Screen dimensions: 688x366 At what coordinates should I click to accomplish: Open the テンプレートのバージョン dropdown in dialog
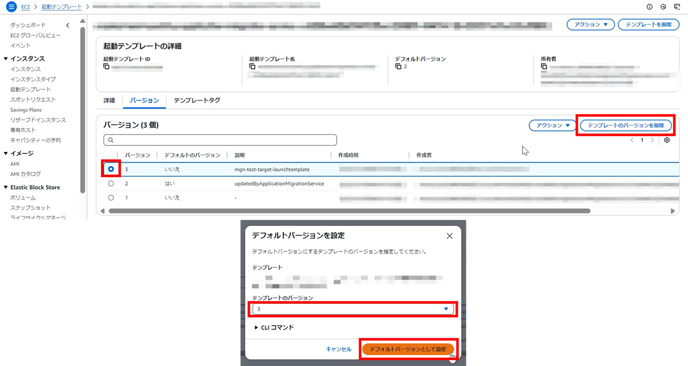pos(446,309)
